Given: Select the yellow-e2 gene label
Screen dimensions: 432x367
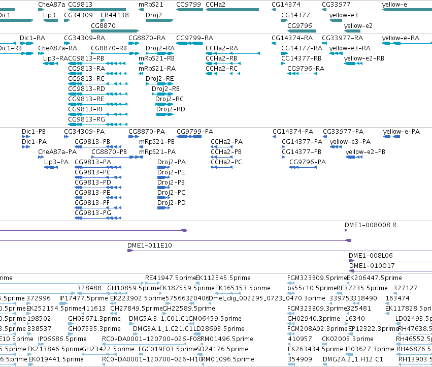Looking at the screenshot, I should [358, 25].
